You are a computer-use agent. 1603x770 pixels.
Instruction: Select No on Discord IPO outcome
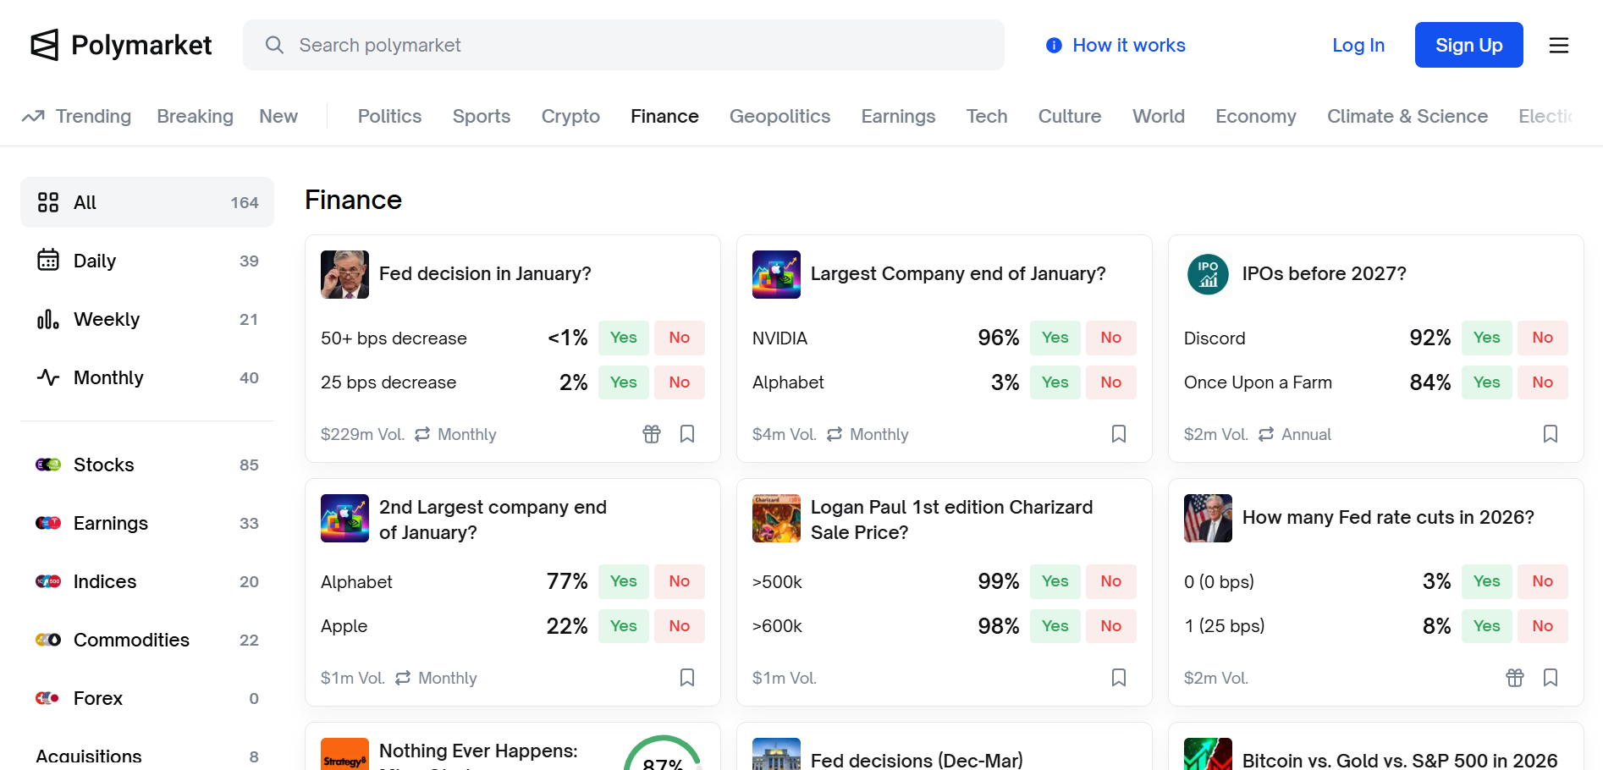click(1542, 338)
